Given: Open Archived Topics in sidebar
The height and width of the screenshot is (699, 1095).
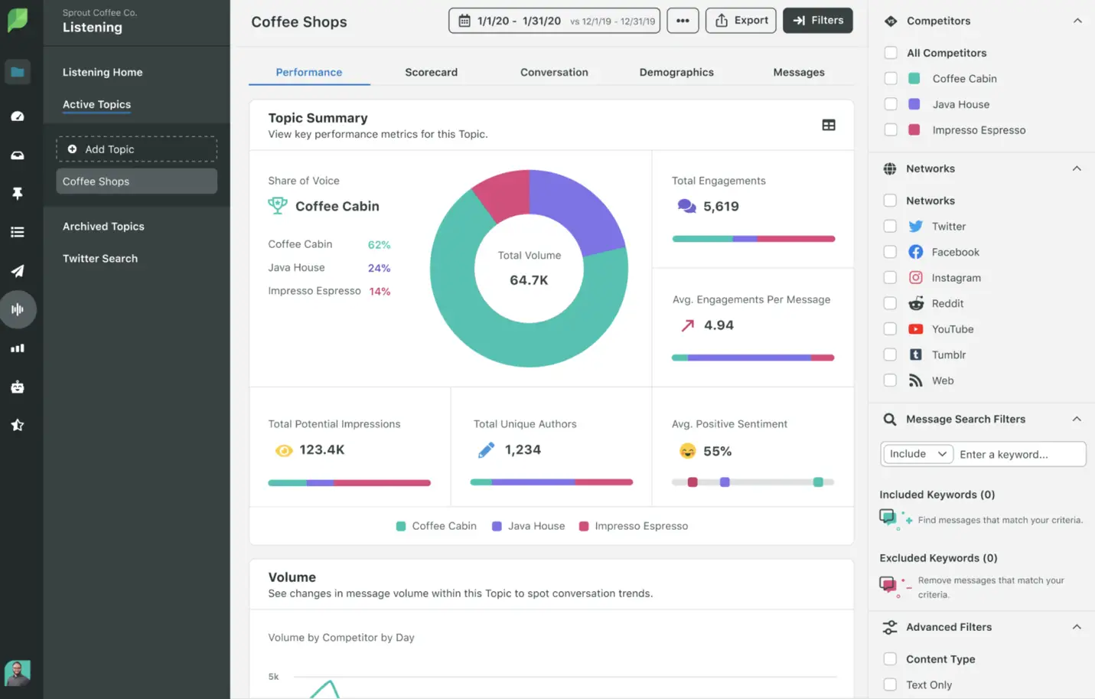Looking at the screenshot, I should pos(103,227).
